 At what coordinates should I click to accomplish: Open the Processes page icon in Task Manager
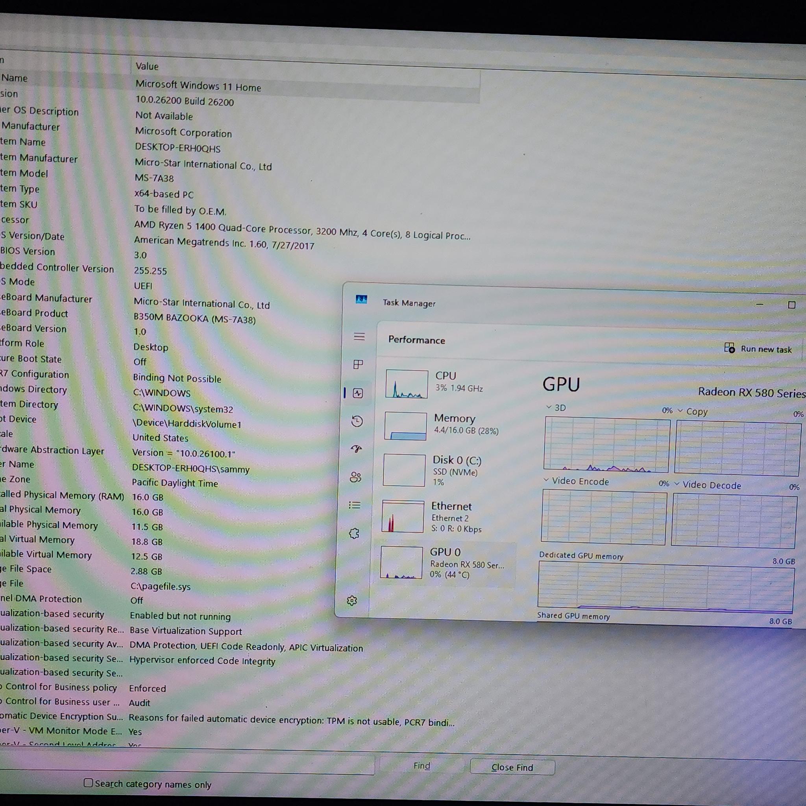[x=358, y=364]
